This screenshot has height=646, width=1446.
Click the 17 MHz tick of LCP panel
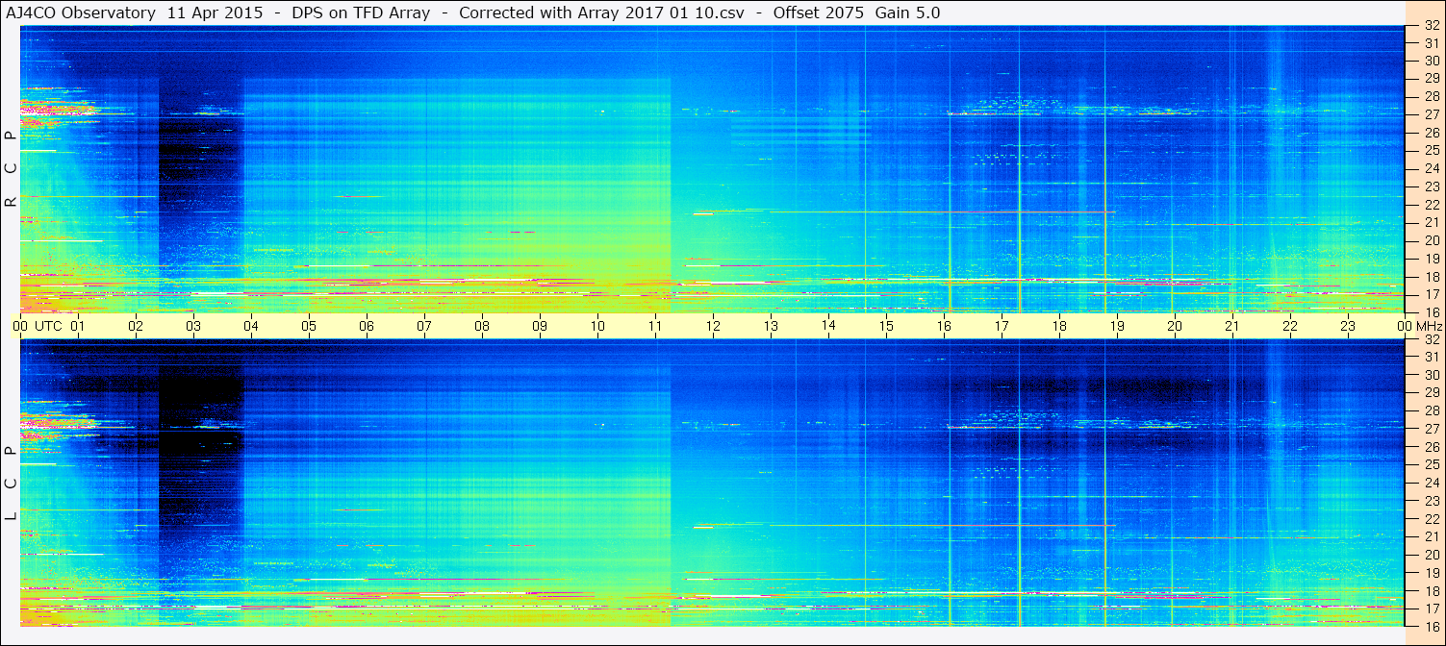coord(1431,609)
